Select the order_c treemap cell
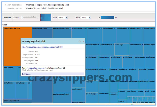The width and height of the screenshot is (157, 107). coord(122,102)
